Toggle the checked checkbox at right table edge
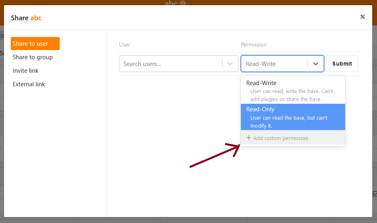377x223 pixels. [x=375, y=194]
